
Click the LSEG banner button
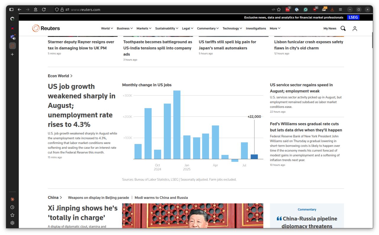coord(353,17)
